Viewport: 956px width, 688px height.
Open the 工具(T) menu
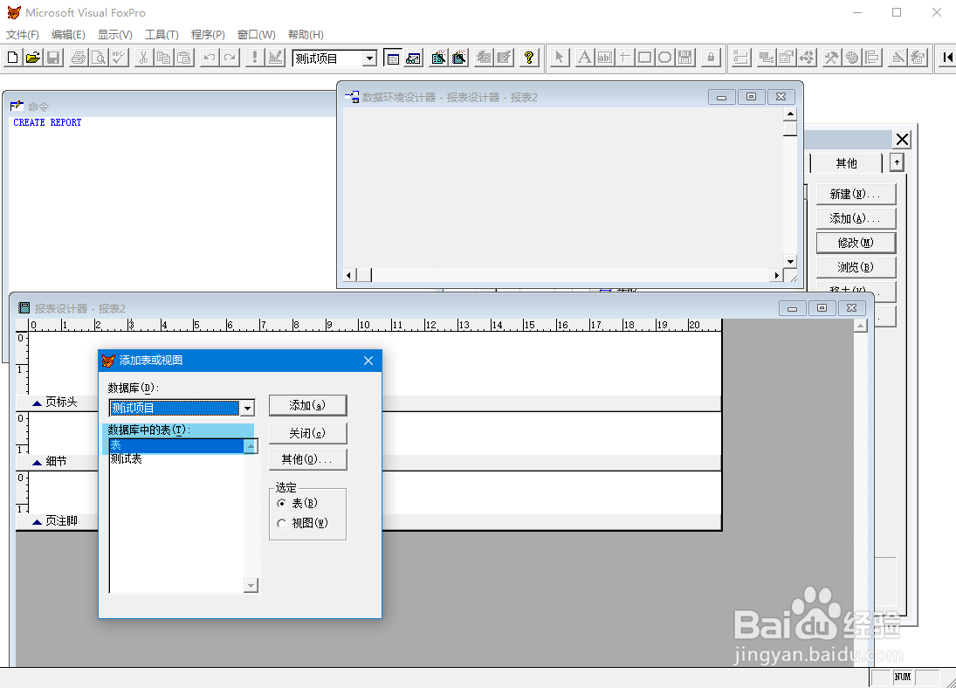pyautogui.click(x=162, y=35)
